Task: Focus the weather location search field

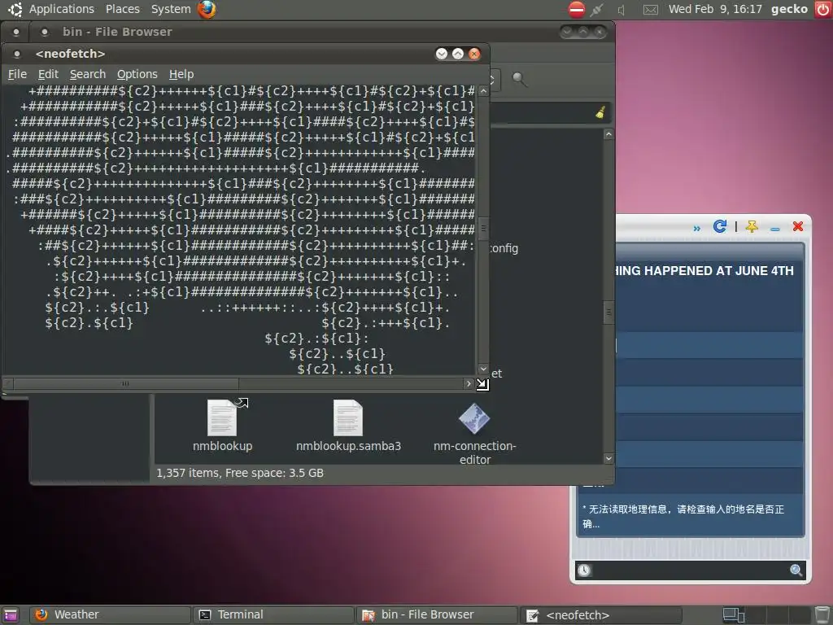Action: coord(690,570)
